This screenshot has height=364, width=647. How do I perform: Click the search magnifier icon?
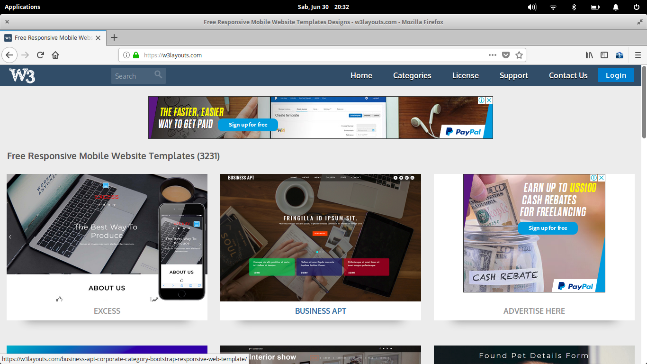tap(158, 75)
